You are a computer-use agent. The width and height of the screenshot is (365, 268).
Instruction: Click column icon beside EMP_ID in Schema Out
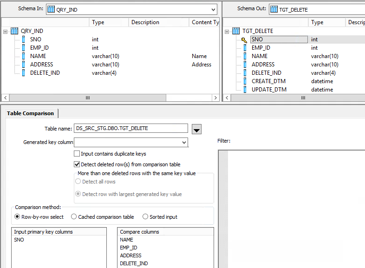pyautogui.click(x=245, y=48)
